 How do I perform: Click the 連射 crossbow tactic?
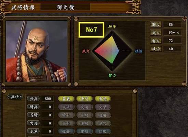click(84, 123)
